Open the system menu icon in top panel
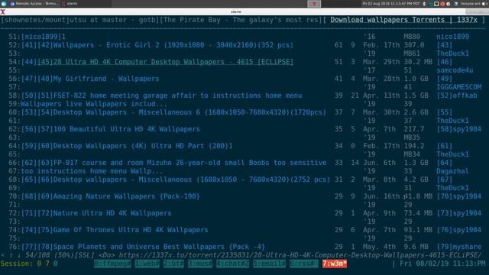Image resolution: width=489 pixels, height=275 pixels. [3, 4]
